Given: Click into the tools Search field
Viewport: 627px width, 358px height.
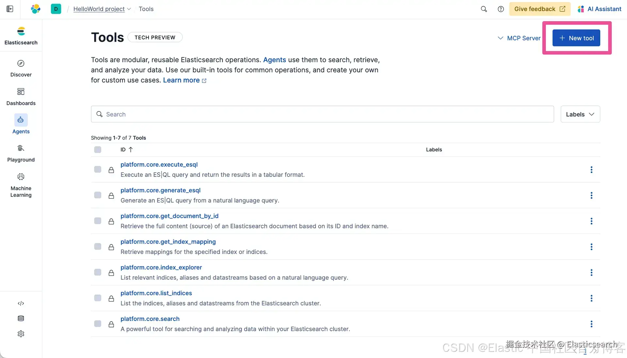Looking at the screenshot, I should click(x=322, y=114).
